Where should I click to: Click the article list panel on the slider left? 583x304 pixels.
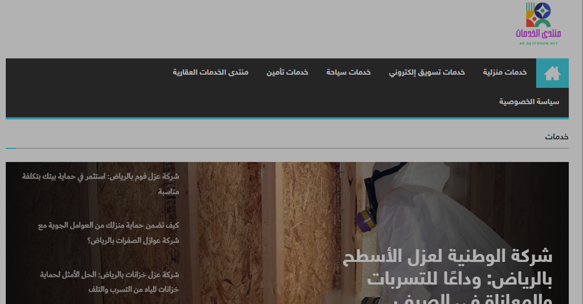point(95,231)
